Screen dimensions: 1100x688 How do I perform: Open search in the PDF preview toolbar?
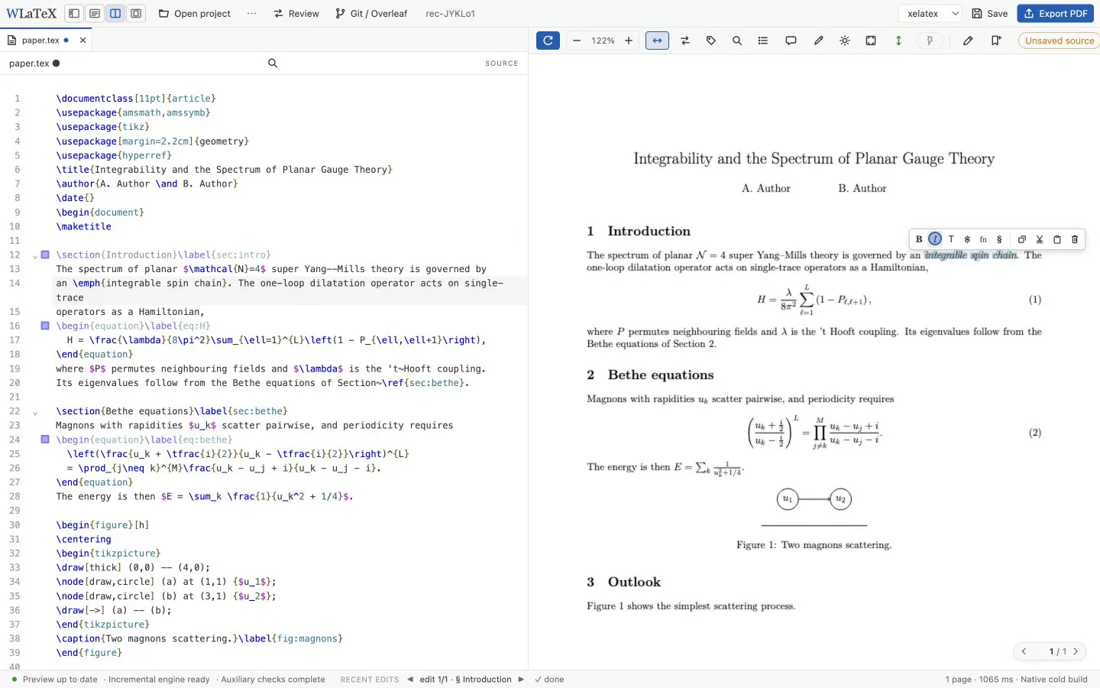click(737, 41)
